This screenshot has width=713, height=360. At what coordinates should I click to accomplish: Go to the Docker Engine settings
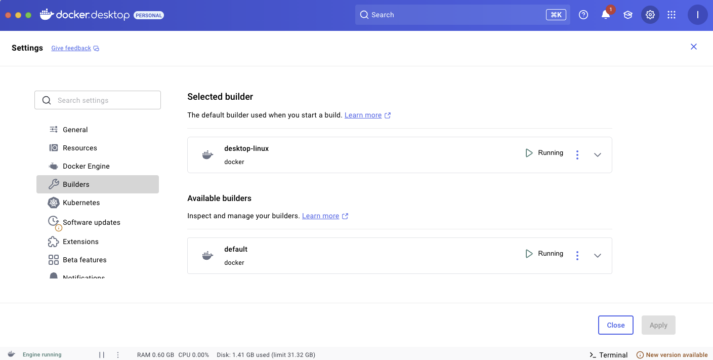(x=86, y=166)
